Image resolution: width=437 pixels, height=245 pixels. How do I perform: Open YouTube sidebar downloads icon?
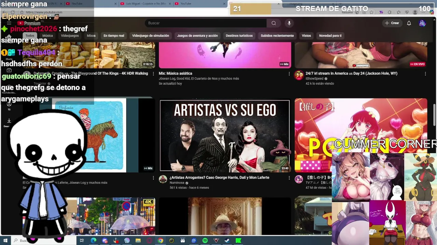[x=9, y=120]
